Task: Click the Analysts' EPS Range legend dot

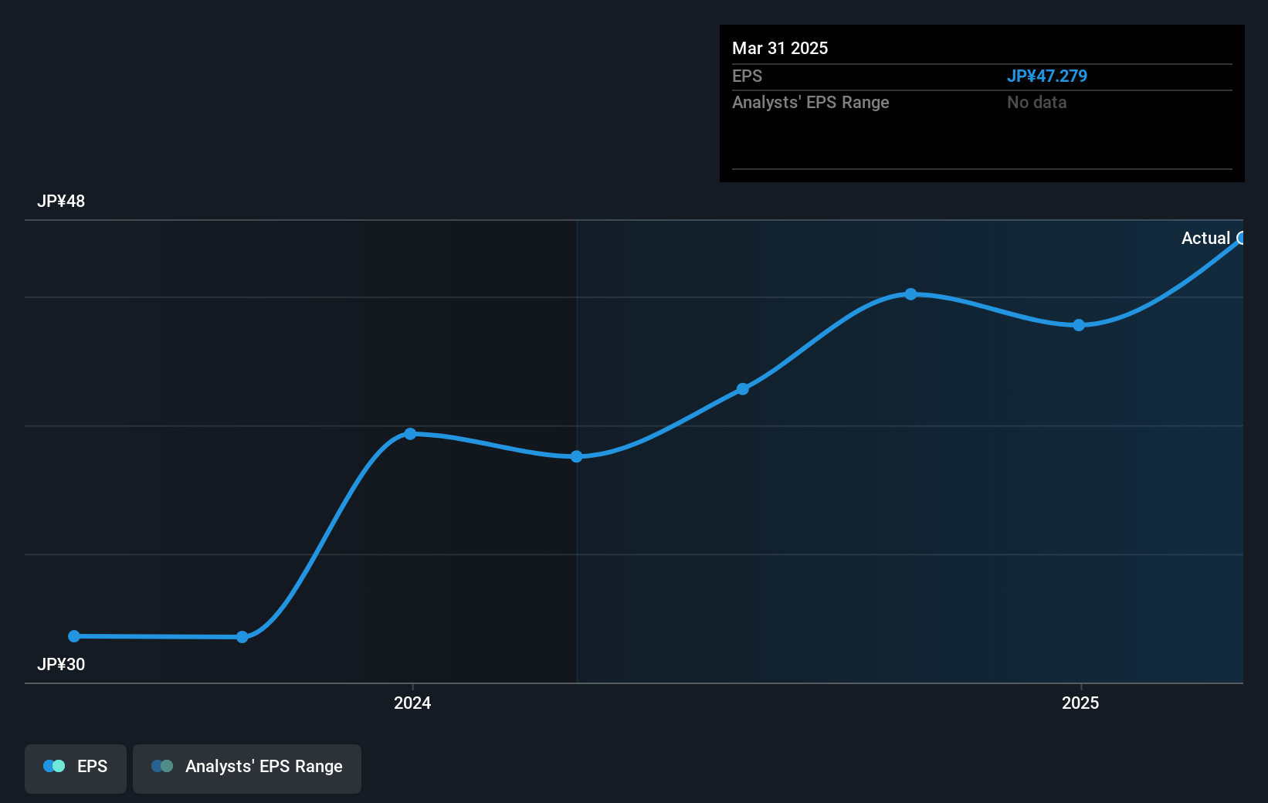Action: tap(162, 766)
